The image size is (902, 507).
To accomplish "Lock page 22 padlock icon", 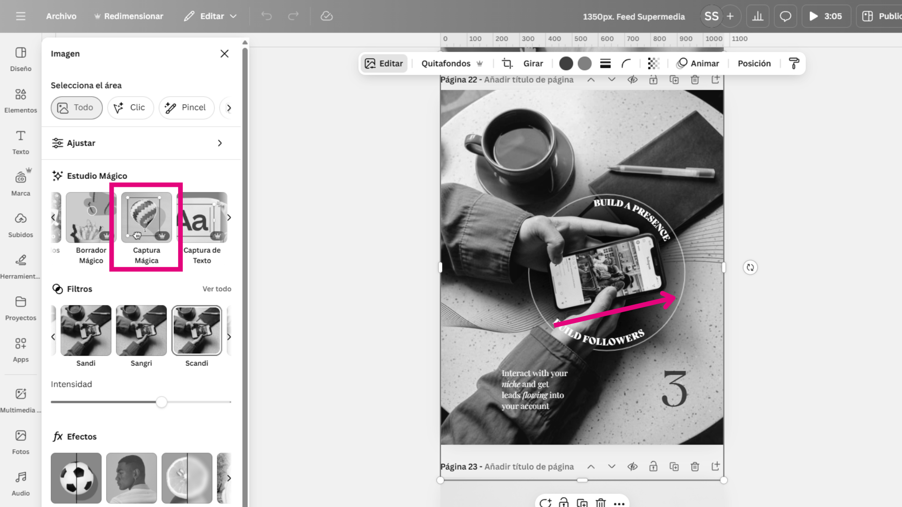I will click(x=653, y=80).
